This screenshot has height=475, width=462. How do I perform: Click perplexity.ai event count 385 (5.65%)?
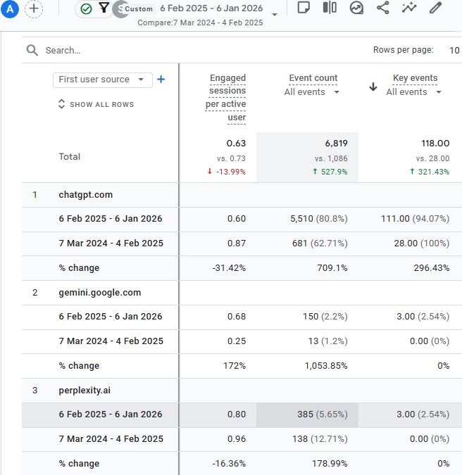(x=323, y=414)
